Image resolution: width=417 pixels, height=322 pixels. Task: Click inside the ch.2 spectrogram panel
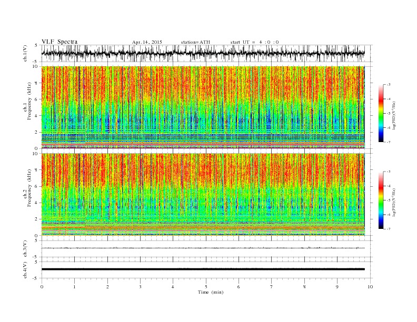click(203, 194)
